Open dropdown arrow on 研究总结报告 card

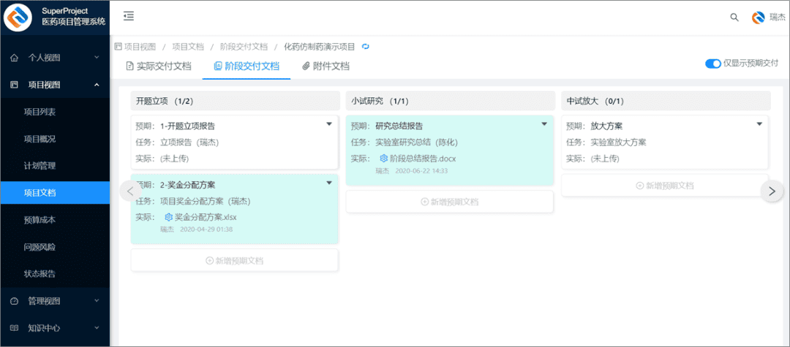click(x=544, y=123)
